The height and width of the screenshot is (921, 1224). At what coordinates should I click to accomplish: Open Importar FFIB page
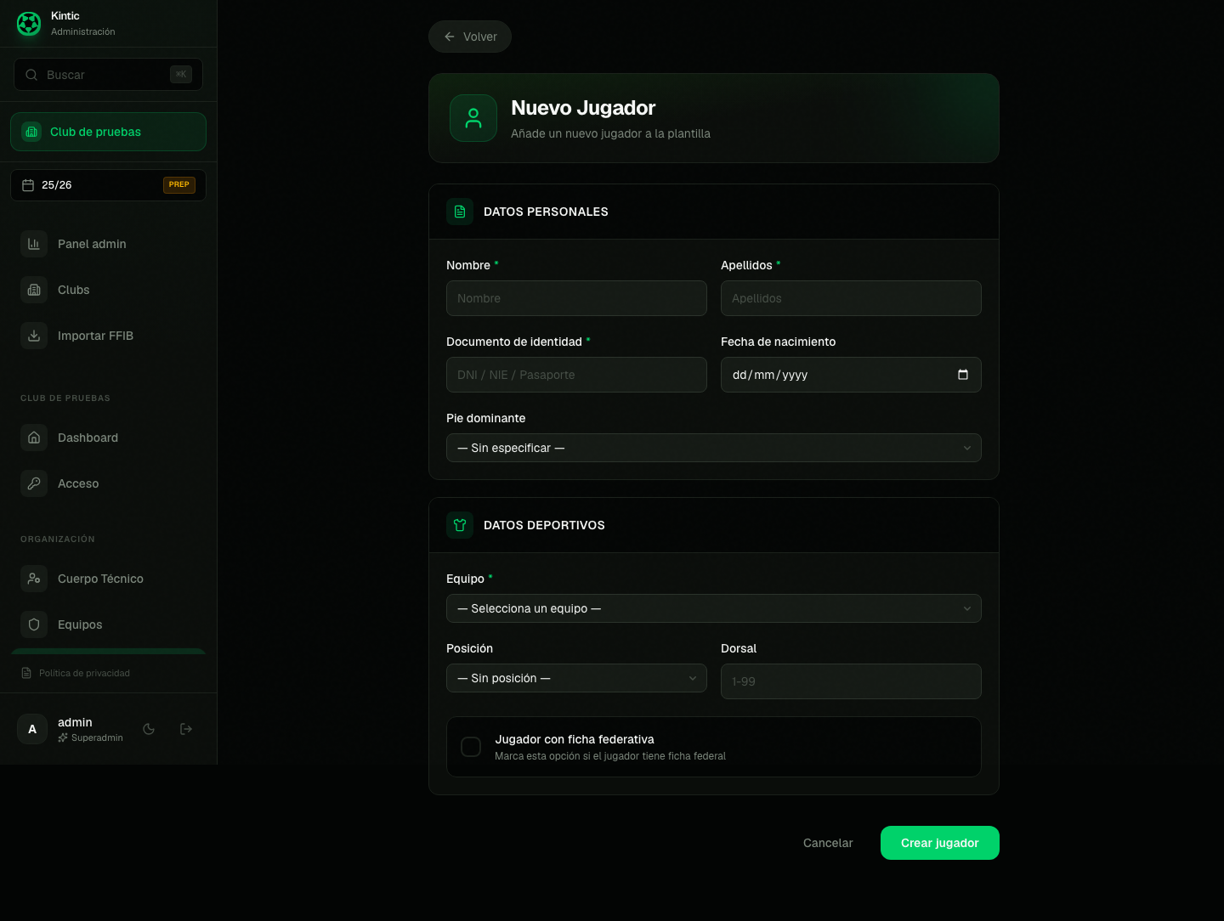[108, 336]
